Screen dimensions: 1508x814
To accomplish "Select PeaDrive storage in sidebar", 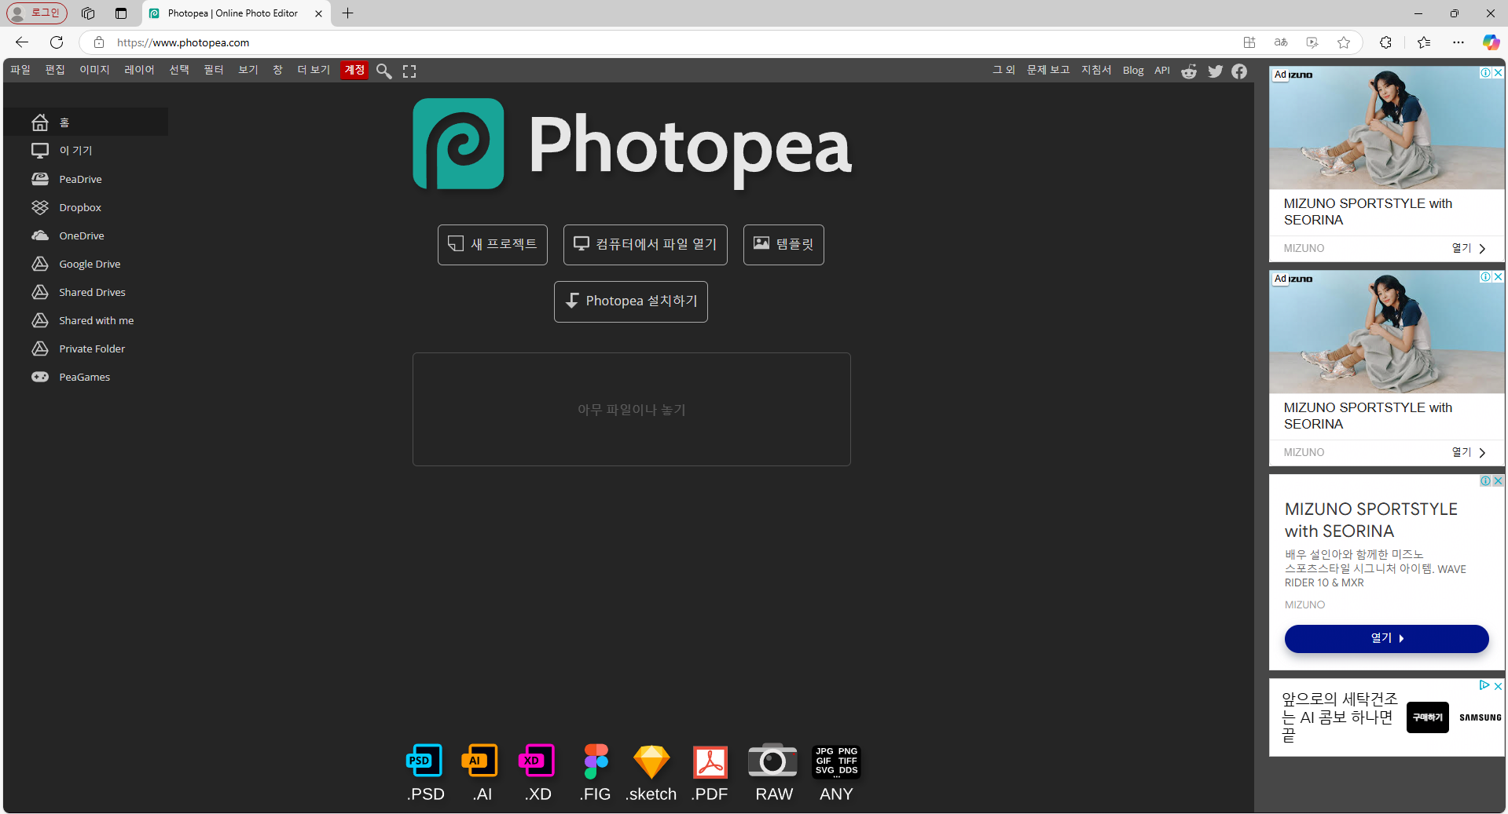I will click(x=86, y=179).
